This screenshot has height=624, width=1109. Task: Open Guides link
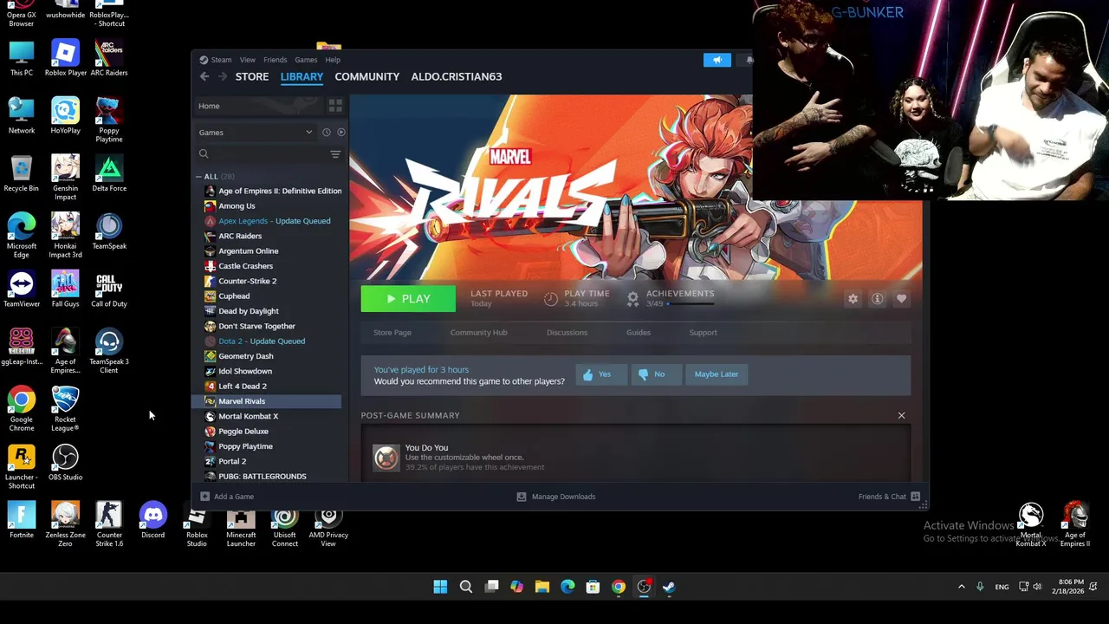(639, 333)
